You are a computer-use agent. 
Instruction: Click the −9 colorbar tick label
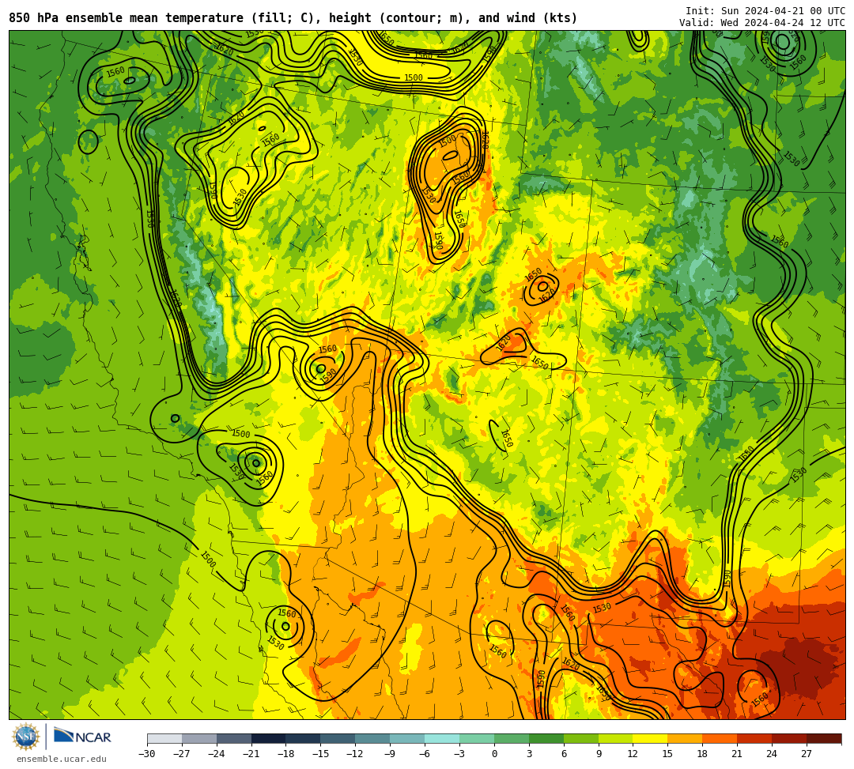pos(391,754)
